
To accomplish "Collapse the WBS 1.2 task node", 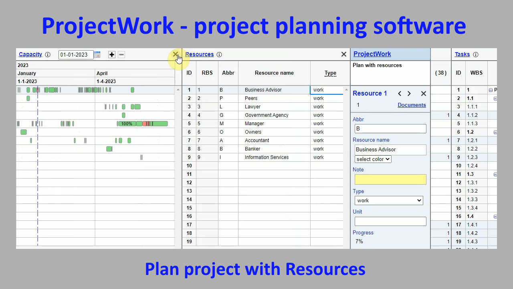I will pyautogui.click(x=495, y=132).
